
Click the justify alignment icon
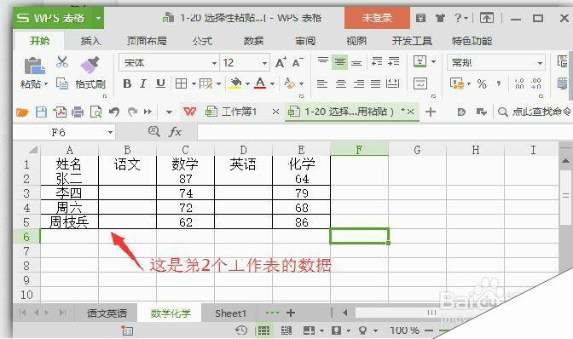(x=376, y=84)
